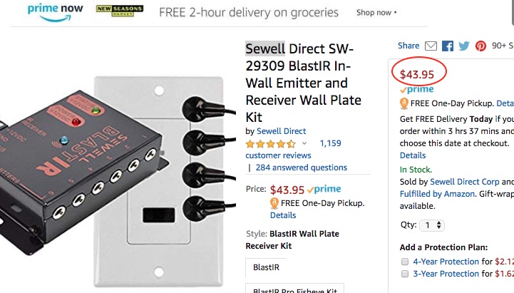Visit the Sewell Direct brand link
This screenshot has width=514, height=293.
point(281,131)
